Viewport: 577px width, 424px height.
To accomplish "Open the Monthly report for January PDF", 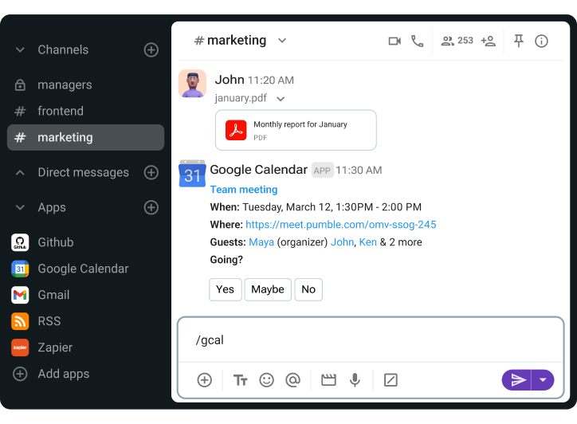I will click(x=296, y=130).
